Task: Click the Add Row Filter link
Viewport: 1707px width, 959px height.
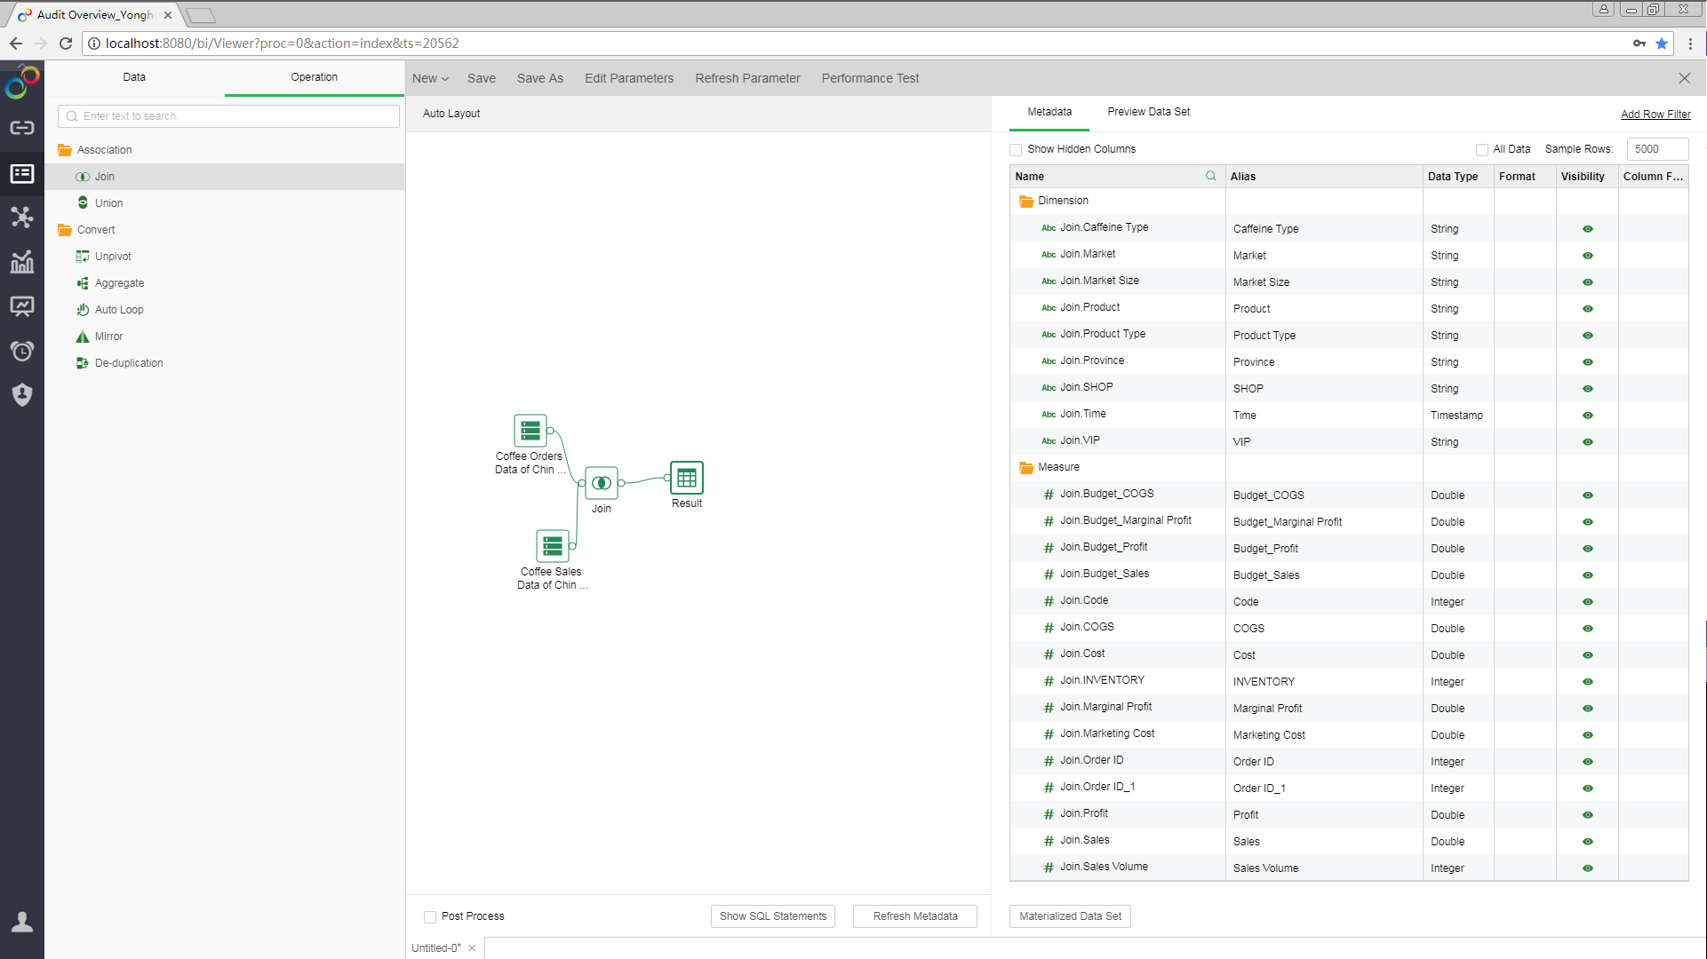Action: pos(1655,115)
